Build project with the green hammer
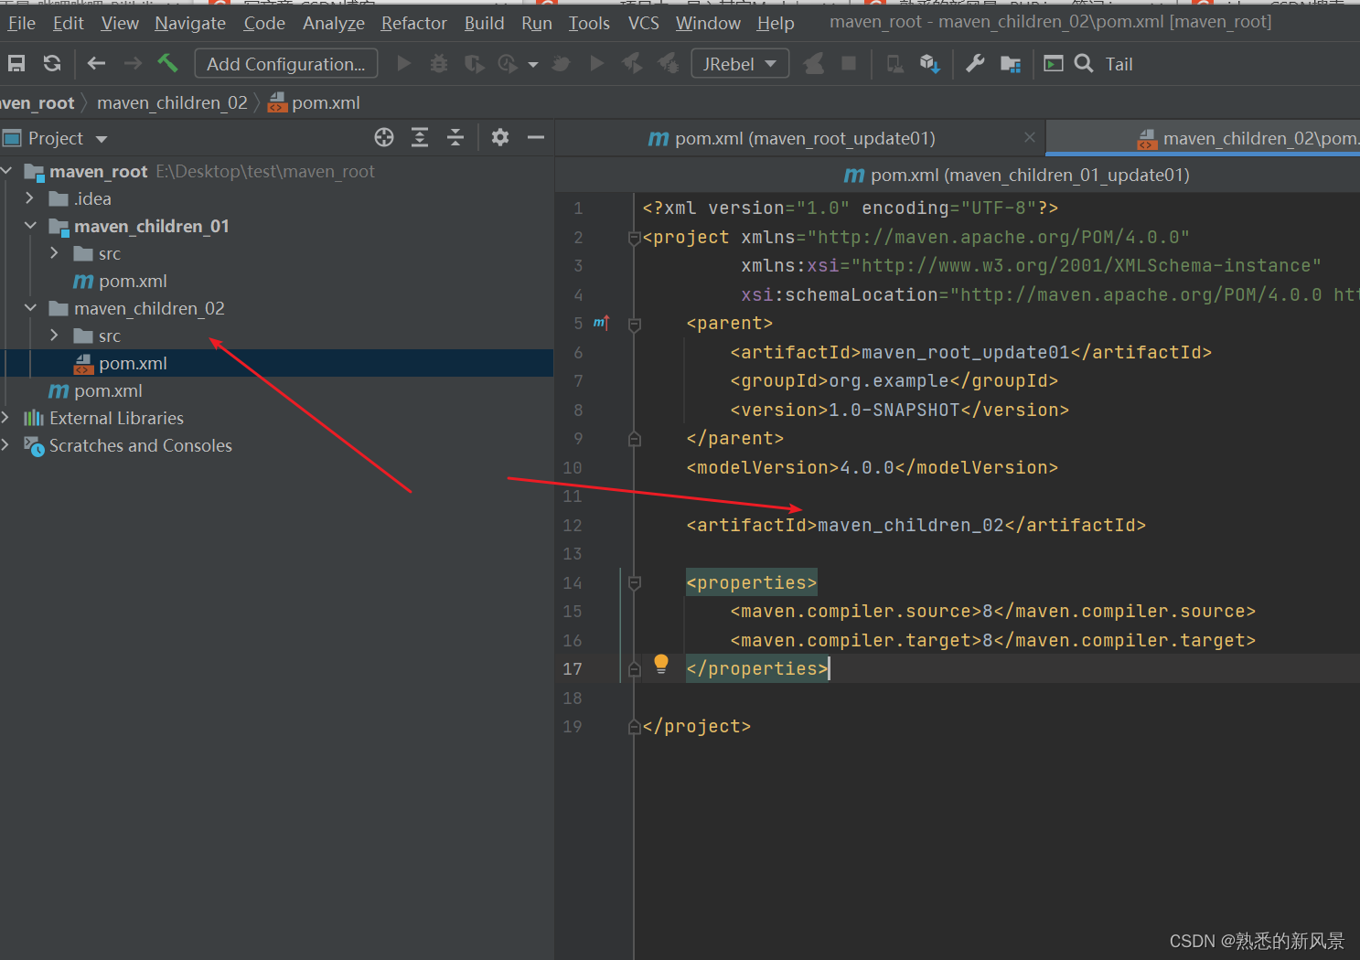Screen dimensions: 1360x960 (x=167, y=63)
